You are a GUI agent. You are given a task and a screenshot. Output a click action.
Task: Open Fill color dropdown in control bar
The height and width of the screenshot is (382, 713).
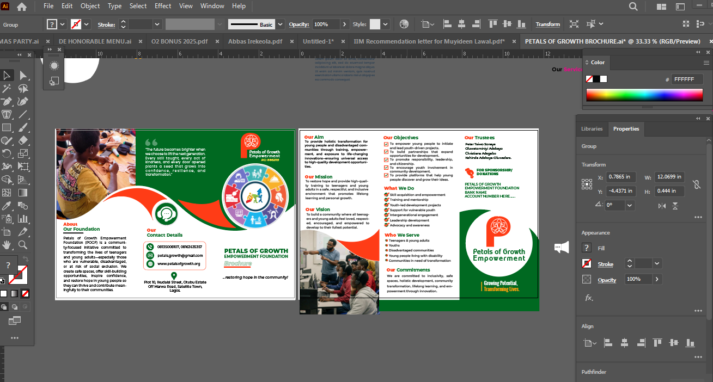coord(63,24)
